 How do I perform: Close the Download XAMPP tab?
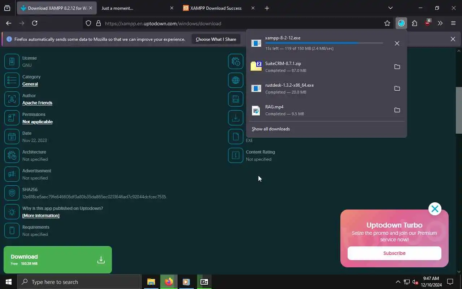click(x=91, y=8)
